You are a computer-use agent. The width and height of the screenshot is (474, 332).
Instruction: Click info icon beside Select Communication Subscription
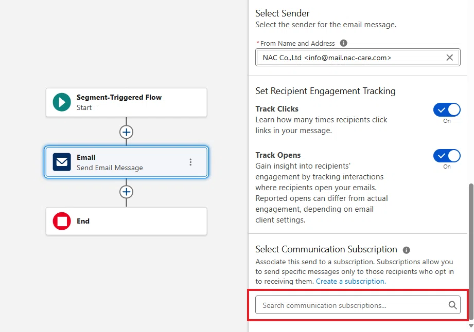(x=406, y=250)
